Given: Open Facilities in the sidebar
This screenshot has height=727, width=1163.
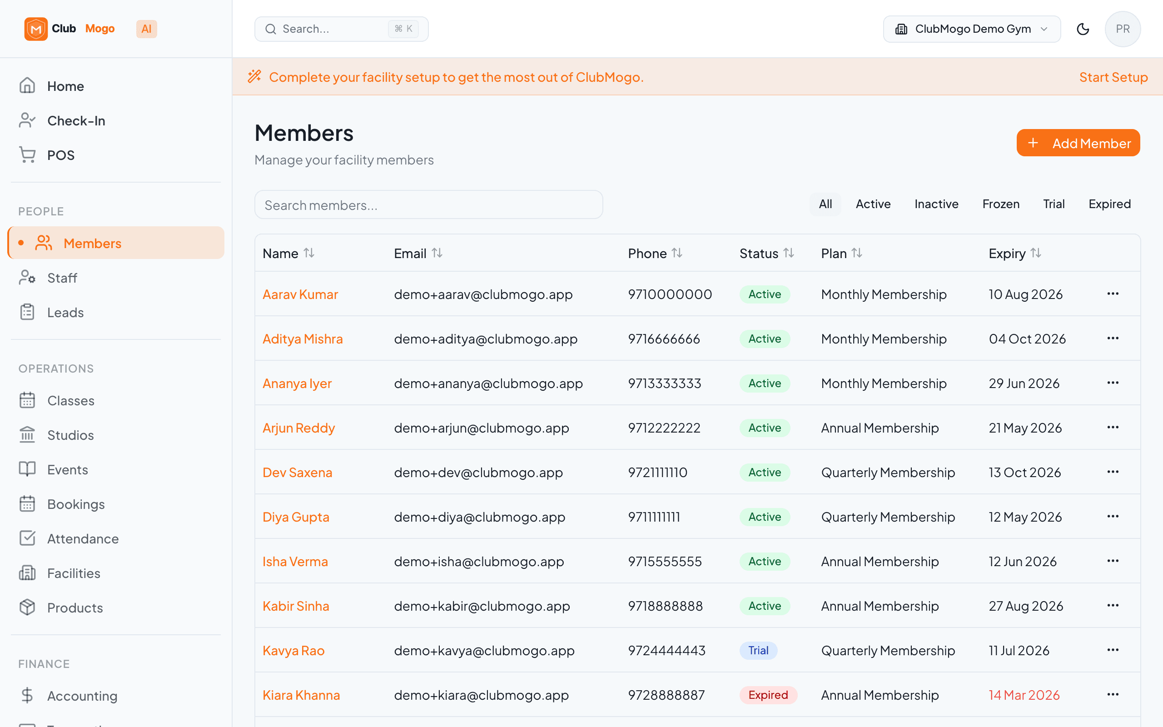Looking at the screenshot, I should point(116,573).
